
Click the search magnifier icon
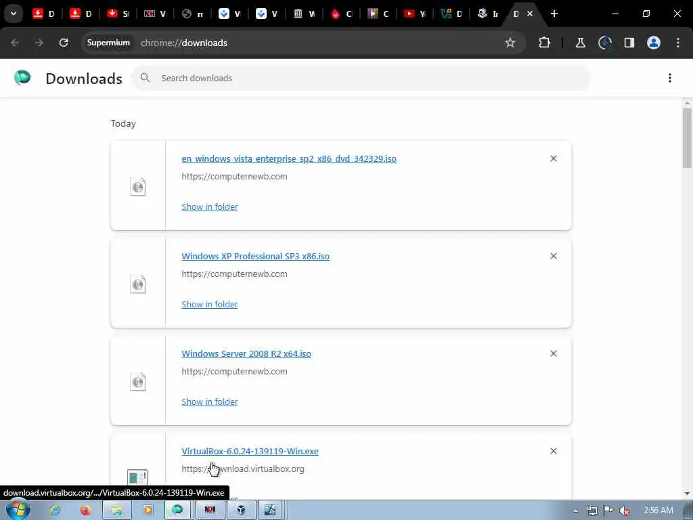pos(145,78)
